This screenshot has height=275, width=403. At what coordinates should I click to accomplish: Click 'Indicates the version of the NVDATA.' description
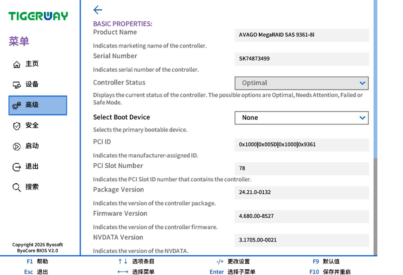pyautogui.click(x=141, y=251)
